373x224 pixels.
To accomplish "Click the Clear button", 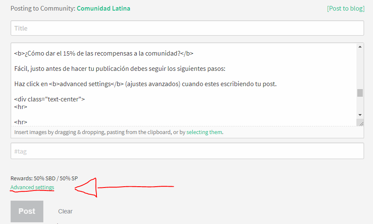I will [x=65, y=211].
